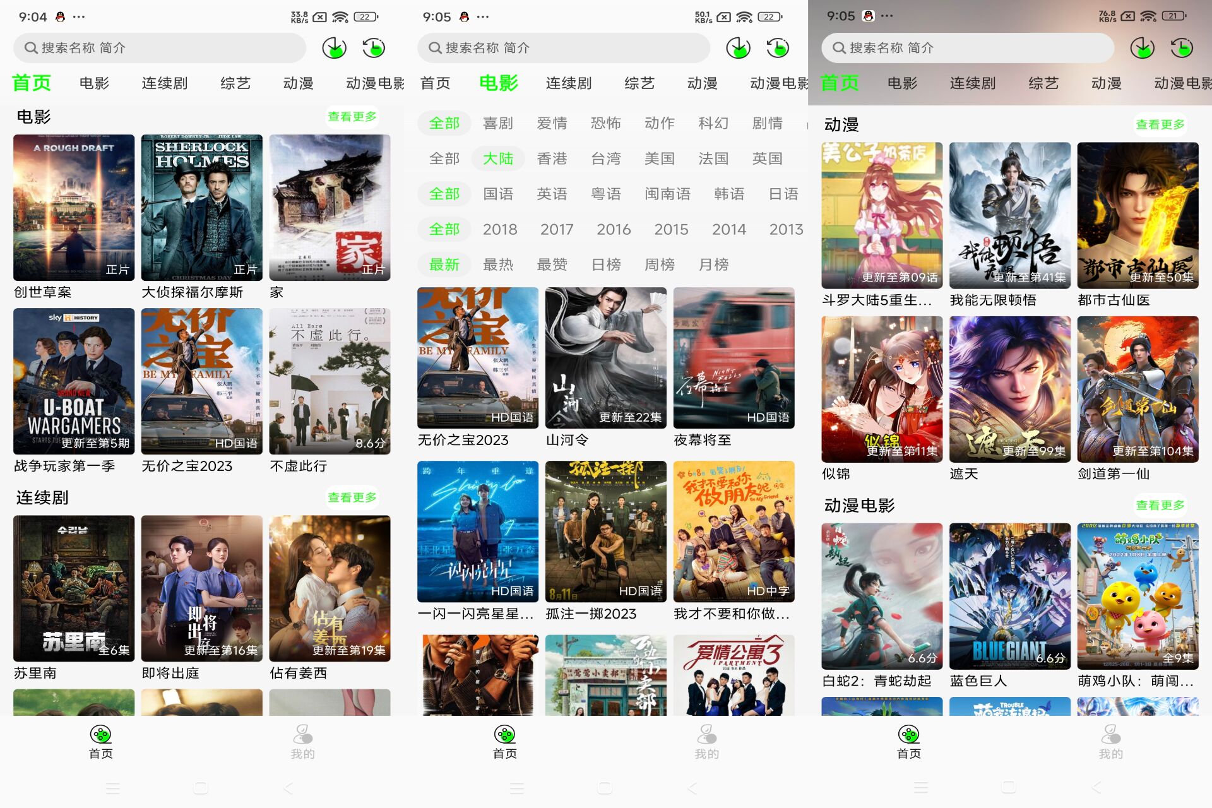The width and height of the screenshot is (1212, 808).
Task: Sort by 月榜
Action: click(x=713, y=264)
